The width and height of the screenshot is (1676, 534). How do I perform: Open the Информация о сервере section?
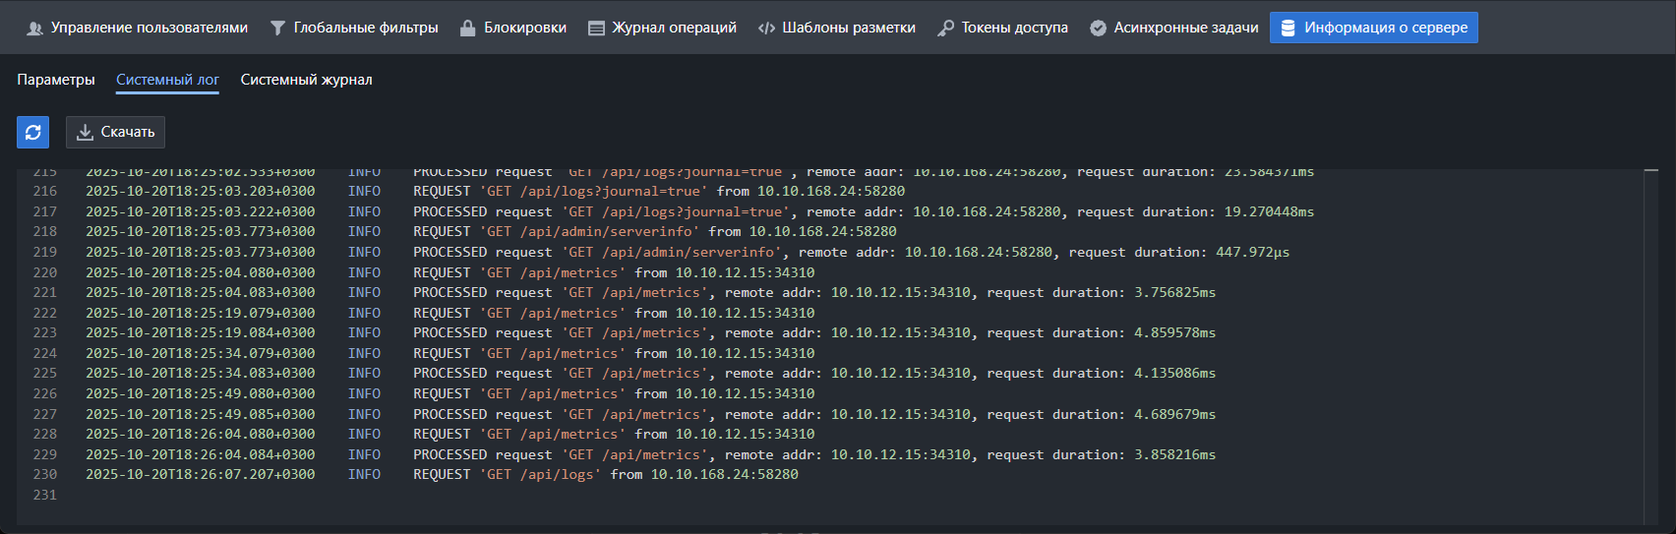(1373, 28)
